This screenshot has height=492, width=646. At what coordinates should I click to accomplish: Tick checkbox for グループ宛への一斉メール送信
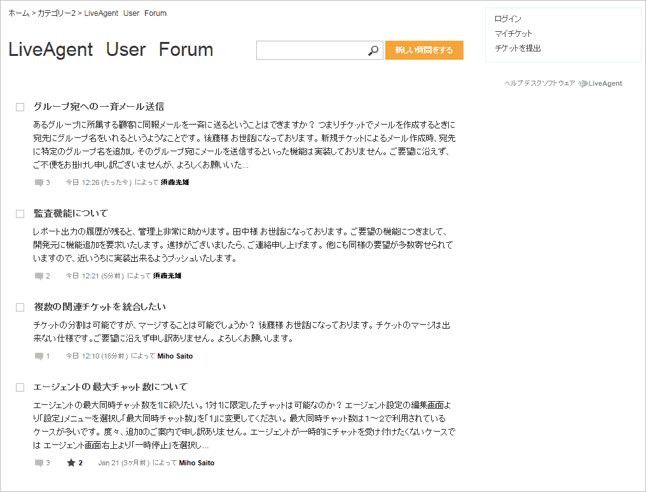coord(20,107)
